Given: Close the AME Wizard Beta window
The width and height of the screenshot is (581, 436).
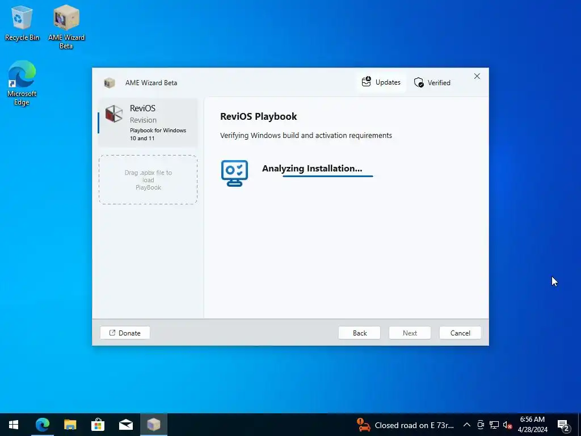Looking at the screenshot, I should coord(477,77).
